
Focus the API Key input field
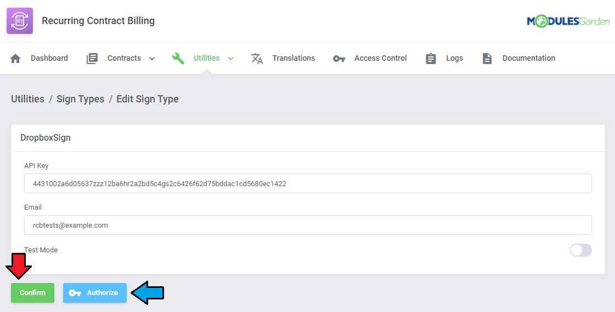coord(308,183)
